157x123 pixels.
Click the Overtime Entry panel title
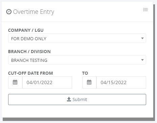point(33,12)
